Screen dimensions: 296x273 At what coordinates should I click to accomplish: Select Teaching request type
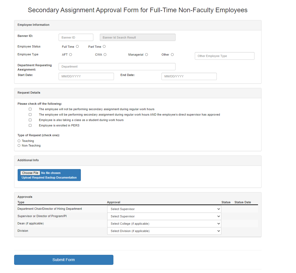[x=19, y=141]
